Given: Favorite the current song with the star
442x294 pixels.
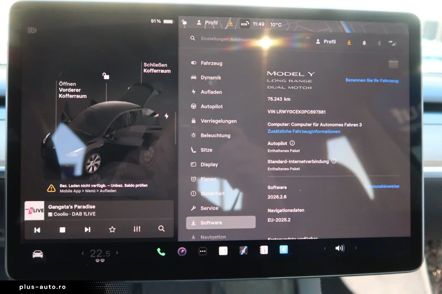Looking at the screenshot, I should click(x=112, y=229).
